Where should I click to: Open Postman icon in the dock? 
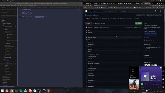30,91
